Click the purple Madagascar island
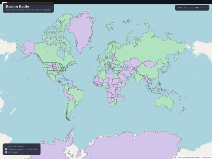 123,98
